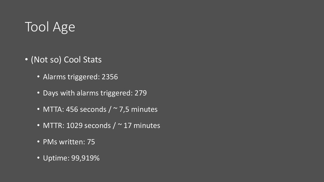Image resolution: width=324 pixels, height=182 pixels.
Task: Click 'Days with alarms triggered' text
Action: (x=88, y=93)
